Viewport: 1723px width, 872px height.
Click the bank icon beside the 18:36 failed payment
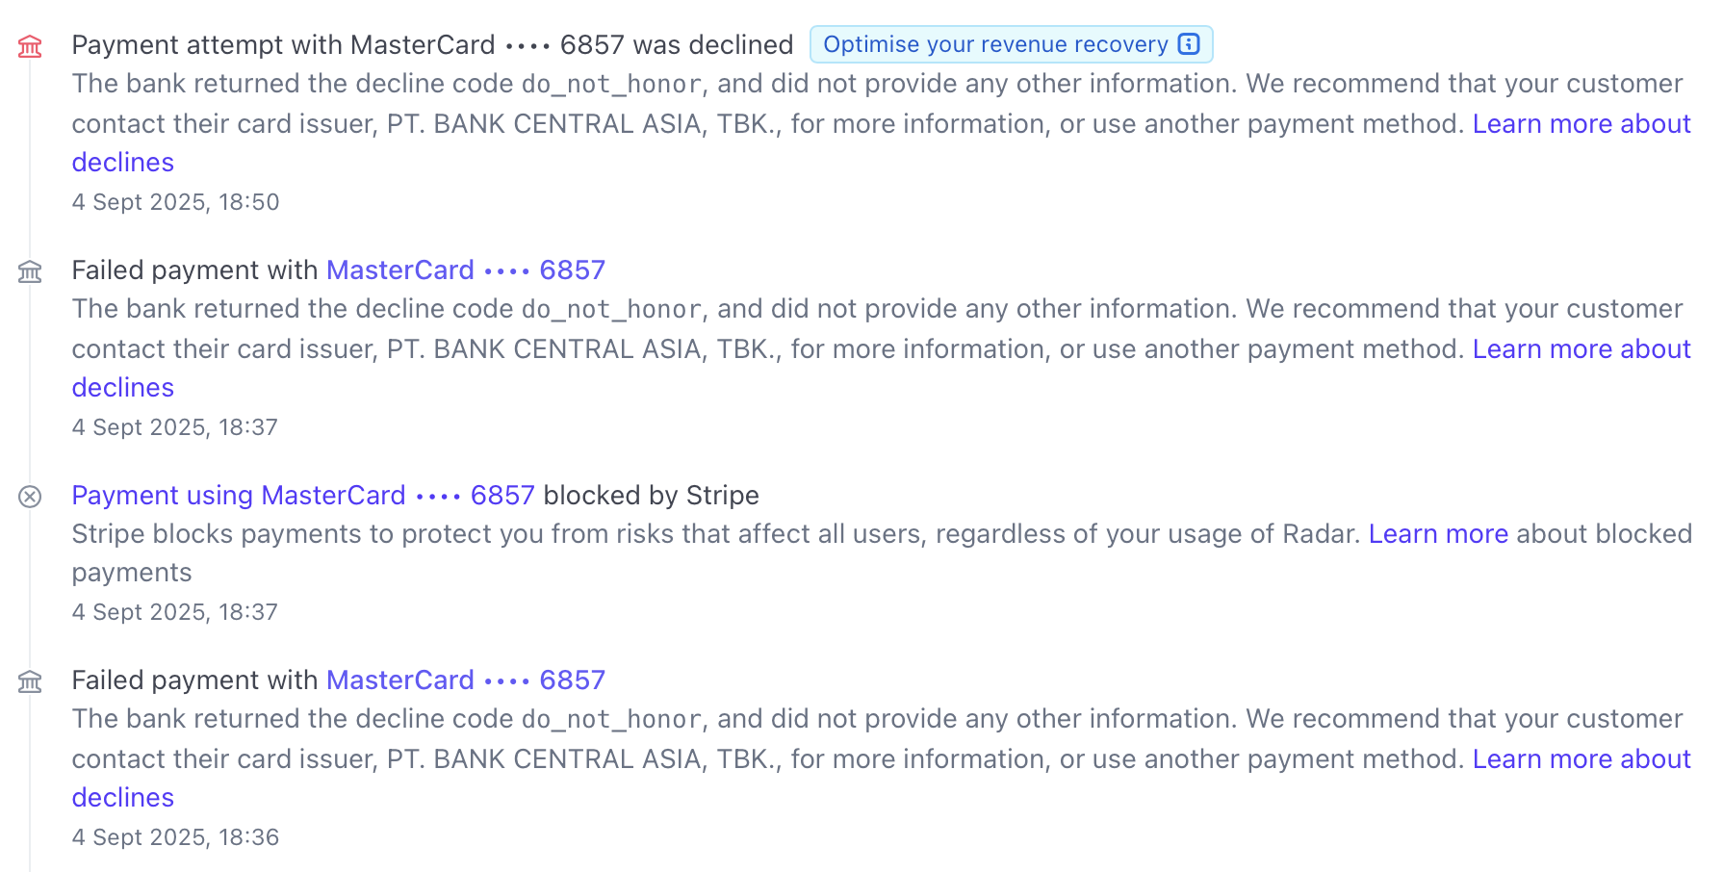tap(30, 682)
